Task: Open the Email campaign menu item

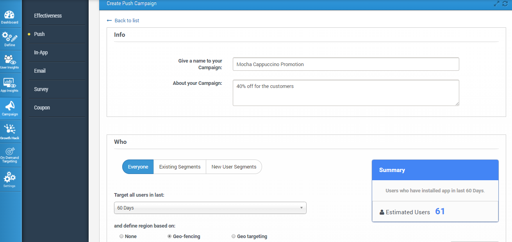Action: click(x=40, y=71)
